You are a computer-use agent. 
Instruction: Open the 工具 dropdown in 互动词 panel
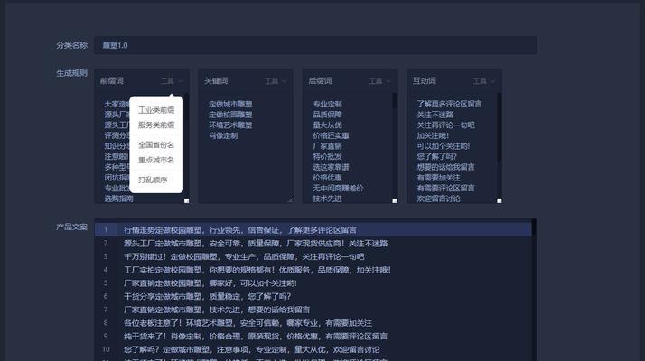[x=484, y=81]
